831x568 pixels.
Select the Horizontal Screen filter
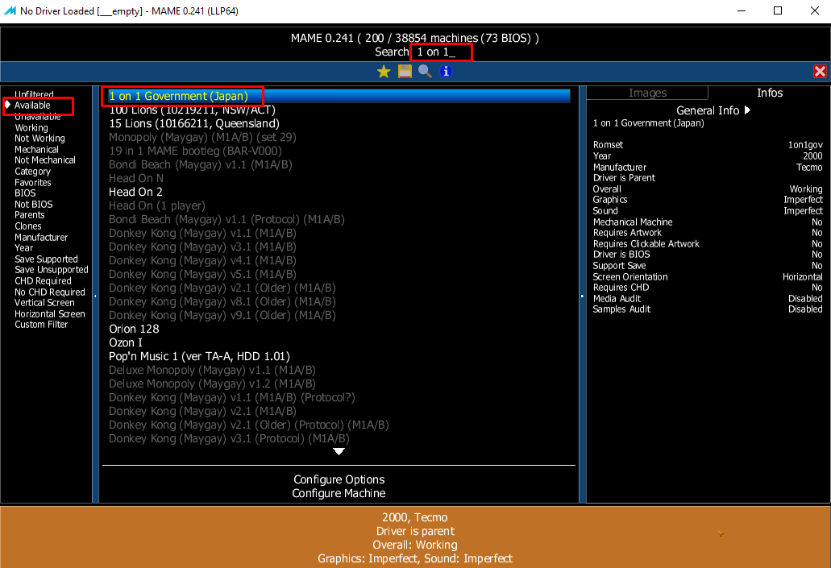(50, 313)
